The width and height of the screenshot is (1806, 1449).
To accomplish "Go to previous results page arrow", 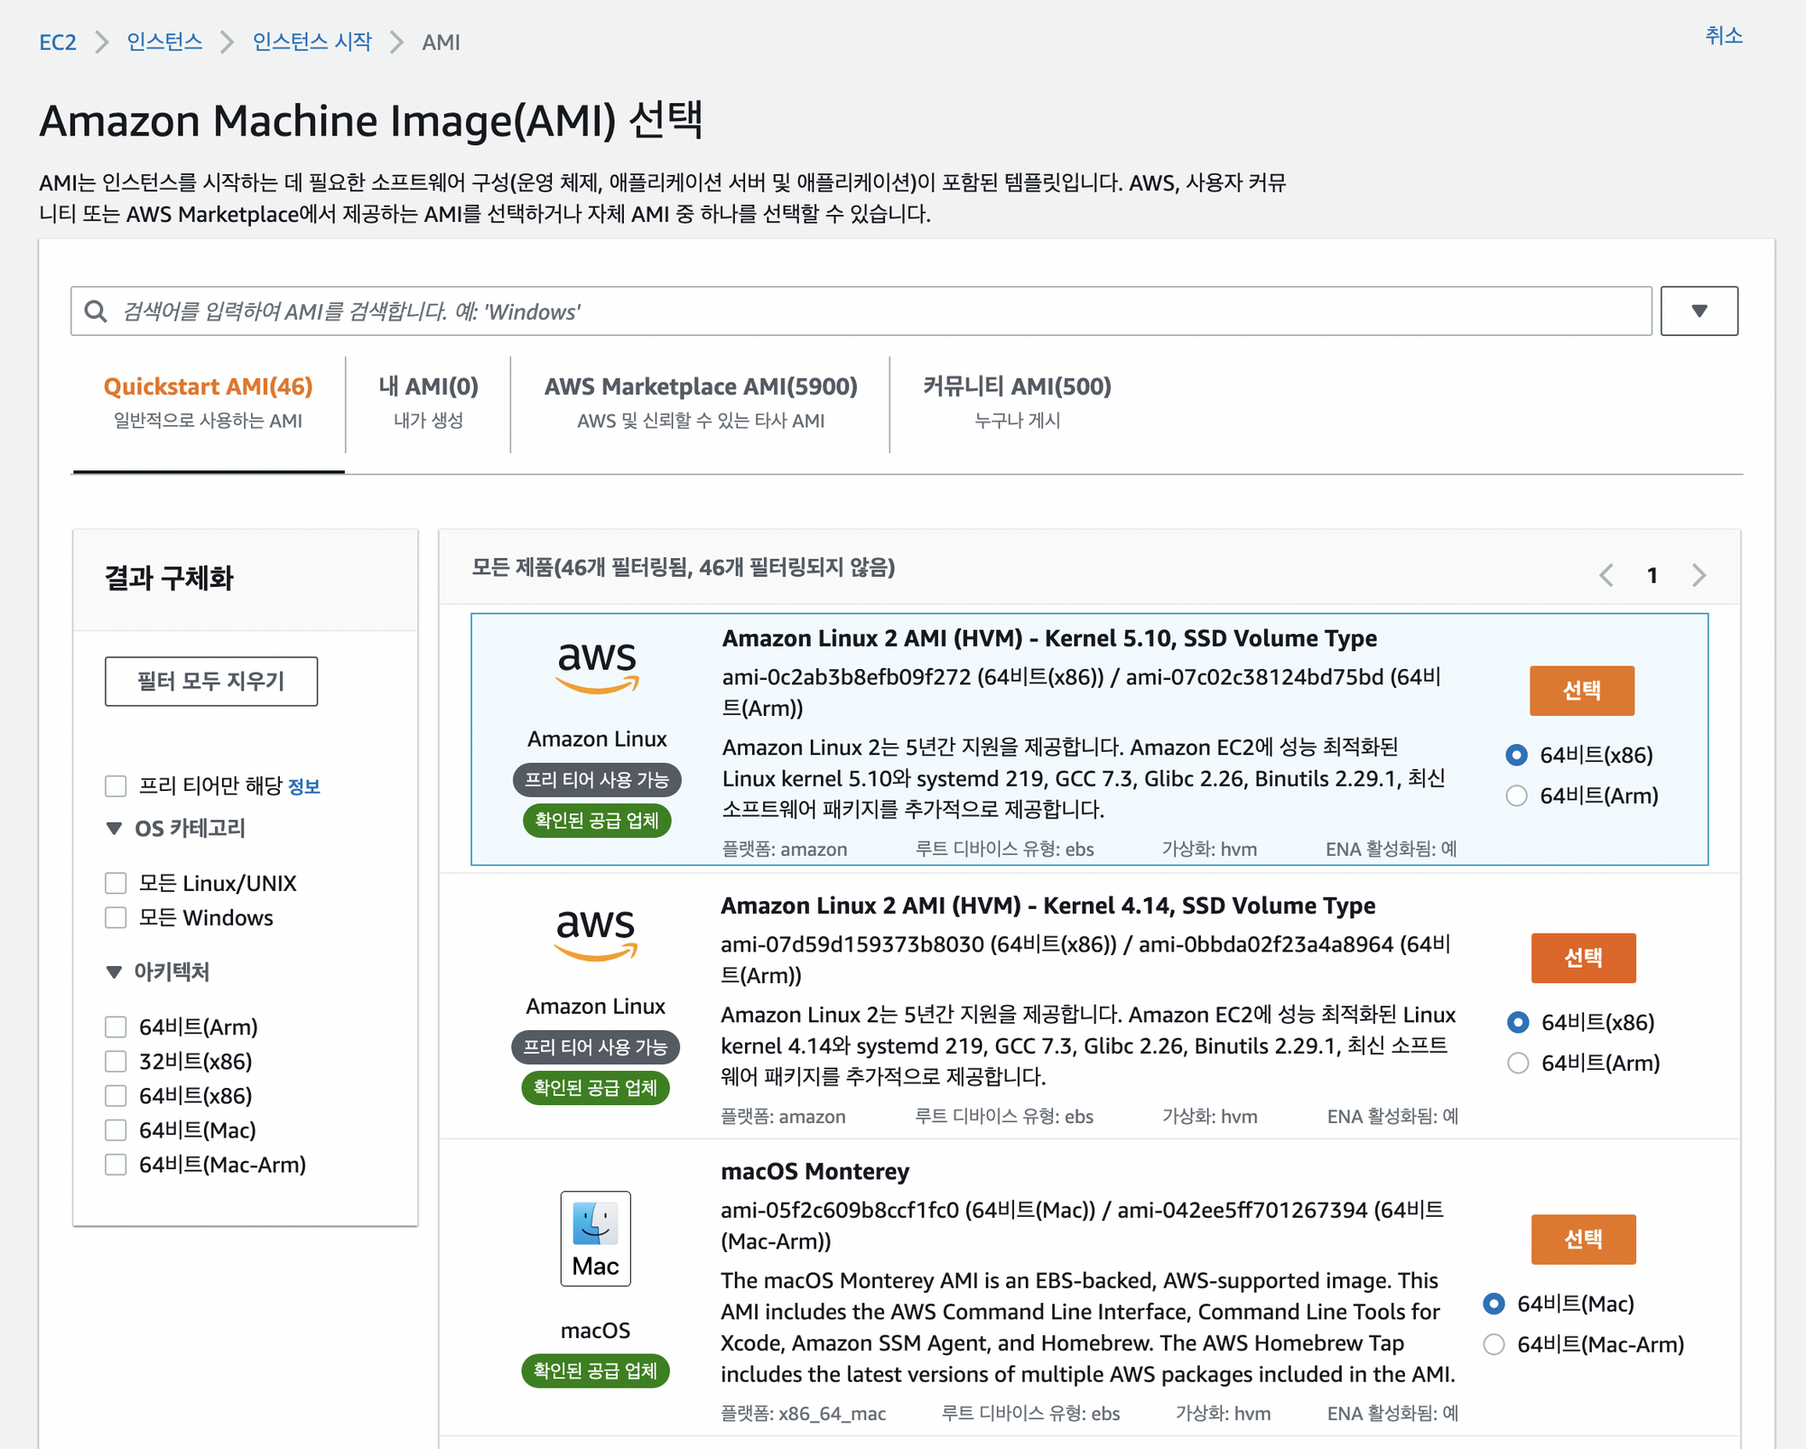I will (x=1606, y=575).
